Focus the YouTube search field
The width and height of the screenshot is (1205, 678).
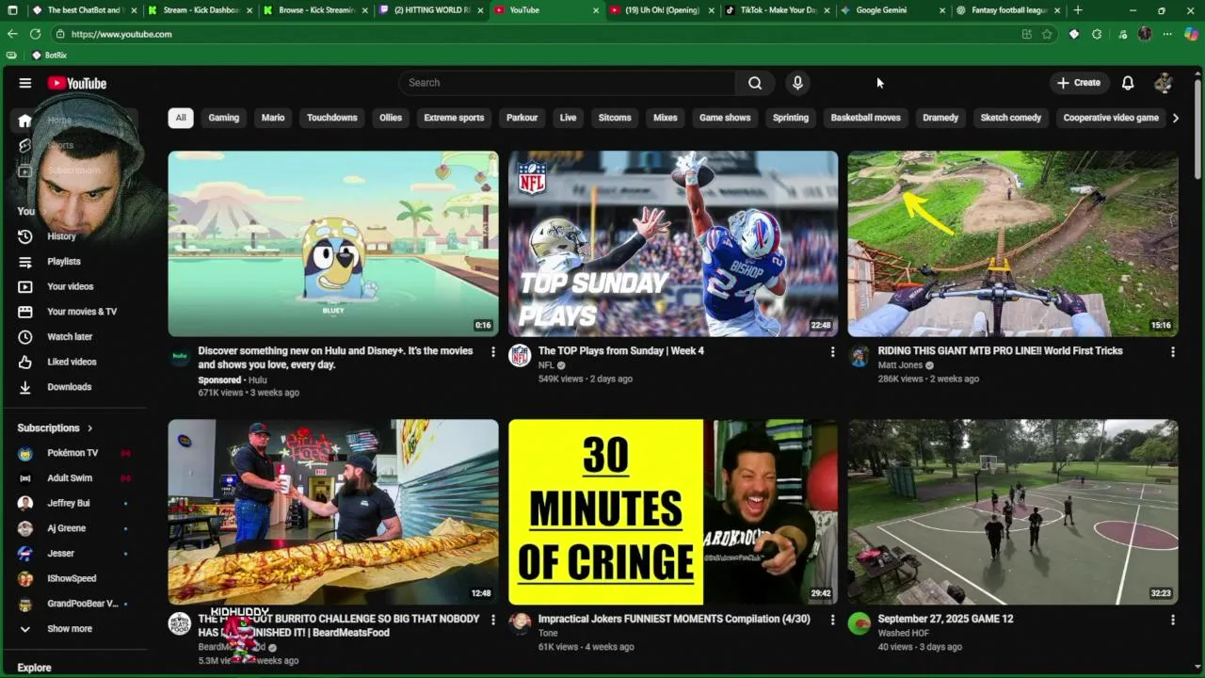tap(567, 83)
